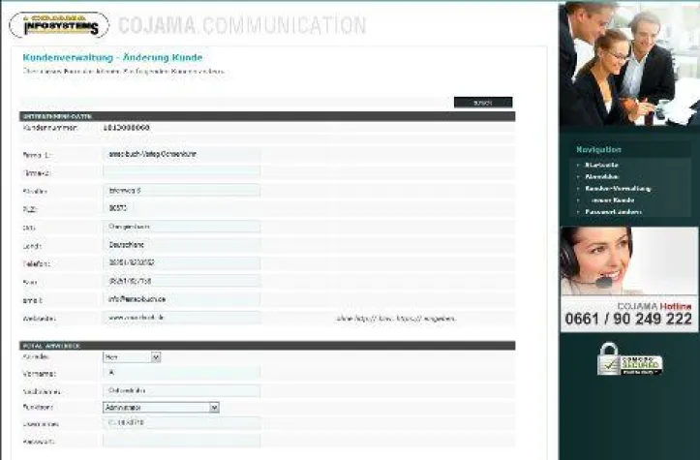Click the zurück button

(483, 103)
